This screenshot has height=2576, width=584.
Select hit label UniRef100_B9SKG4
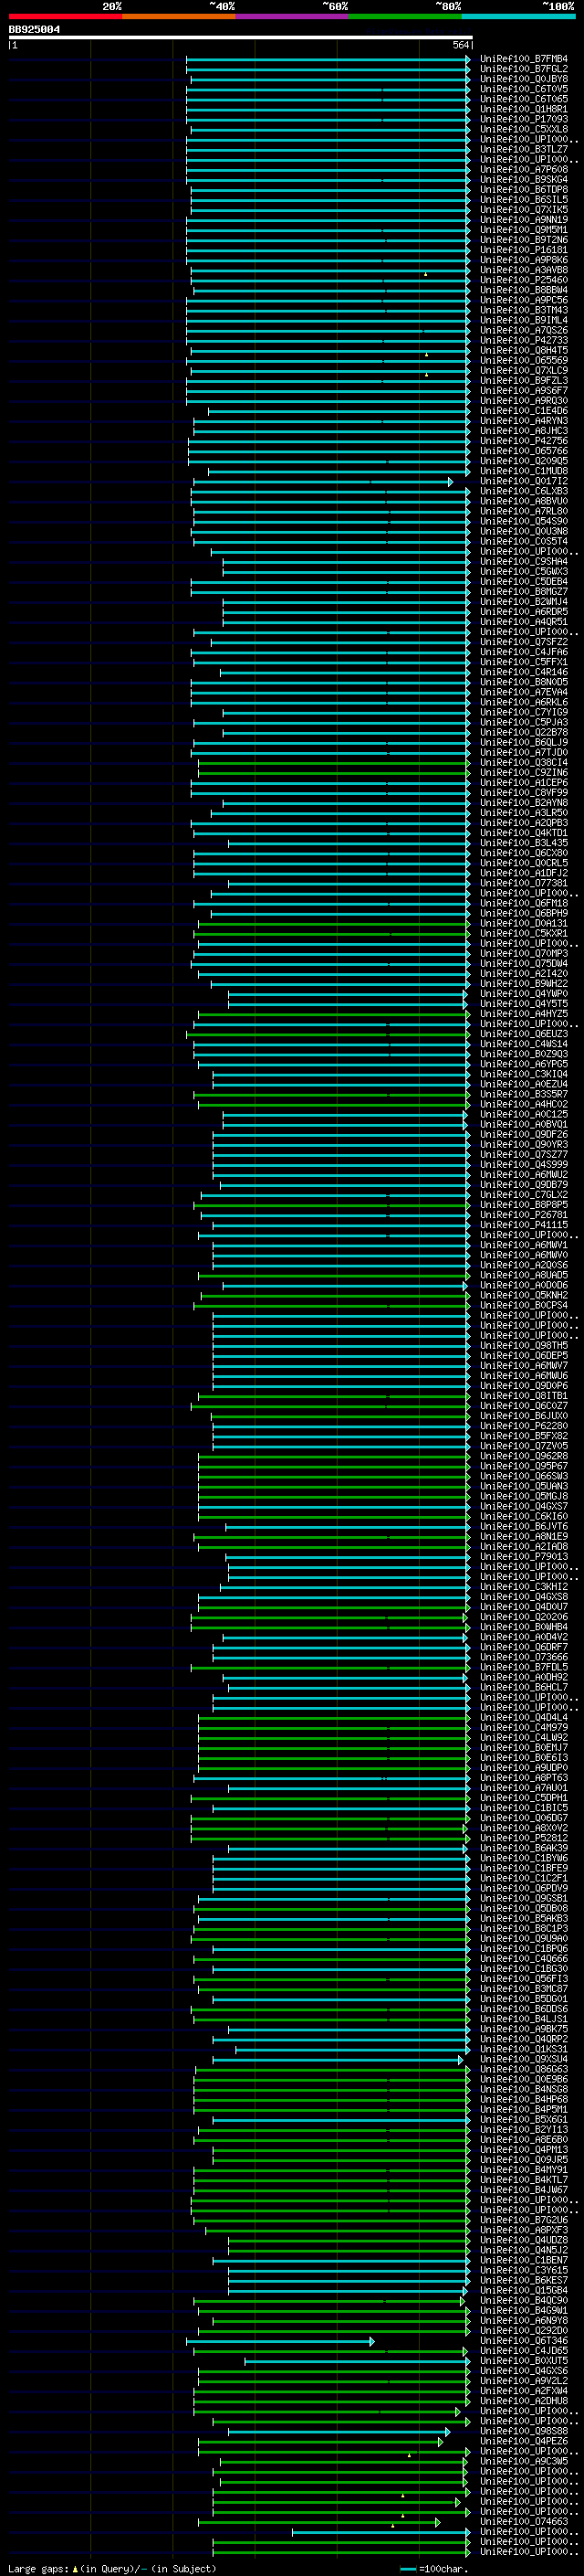[524, 180]
